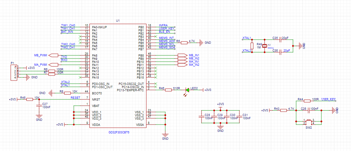Select the P1 connector symbol
The image size is (351, 151).
click(x=14, y=73)
